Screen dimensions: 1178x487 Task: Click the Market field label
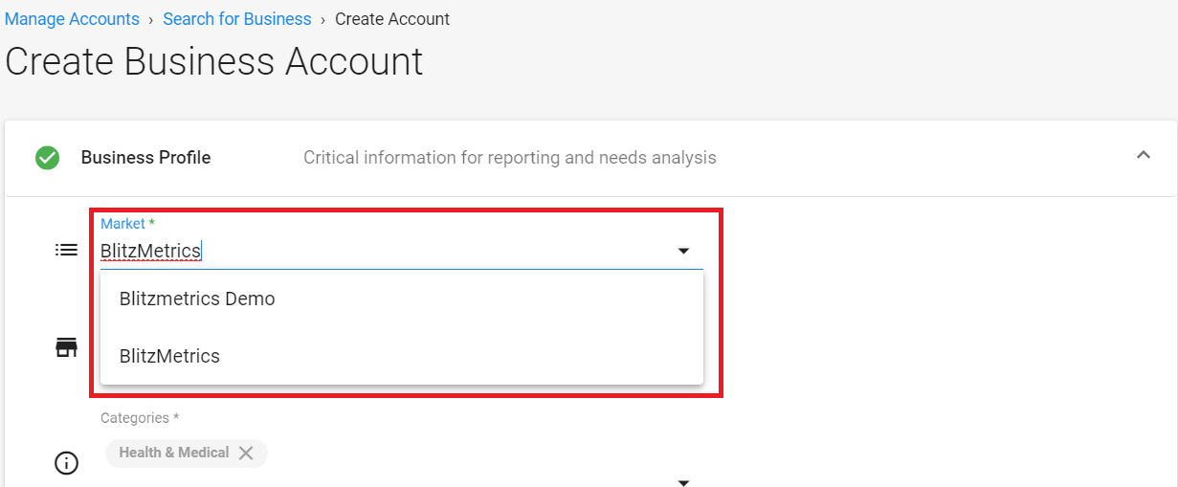[x=127, y=223]
